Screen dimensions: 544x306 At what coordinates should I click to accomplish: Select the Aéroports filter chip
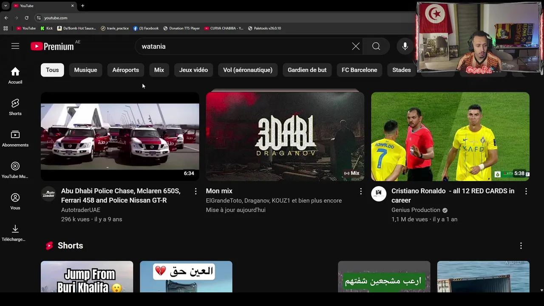[x=126, y=70]
